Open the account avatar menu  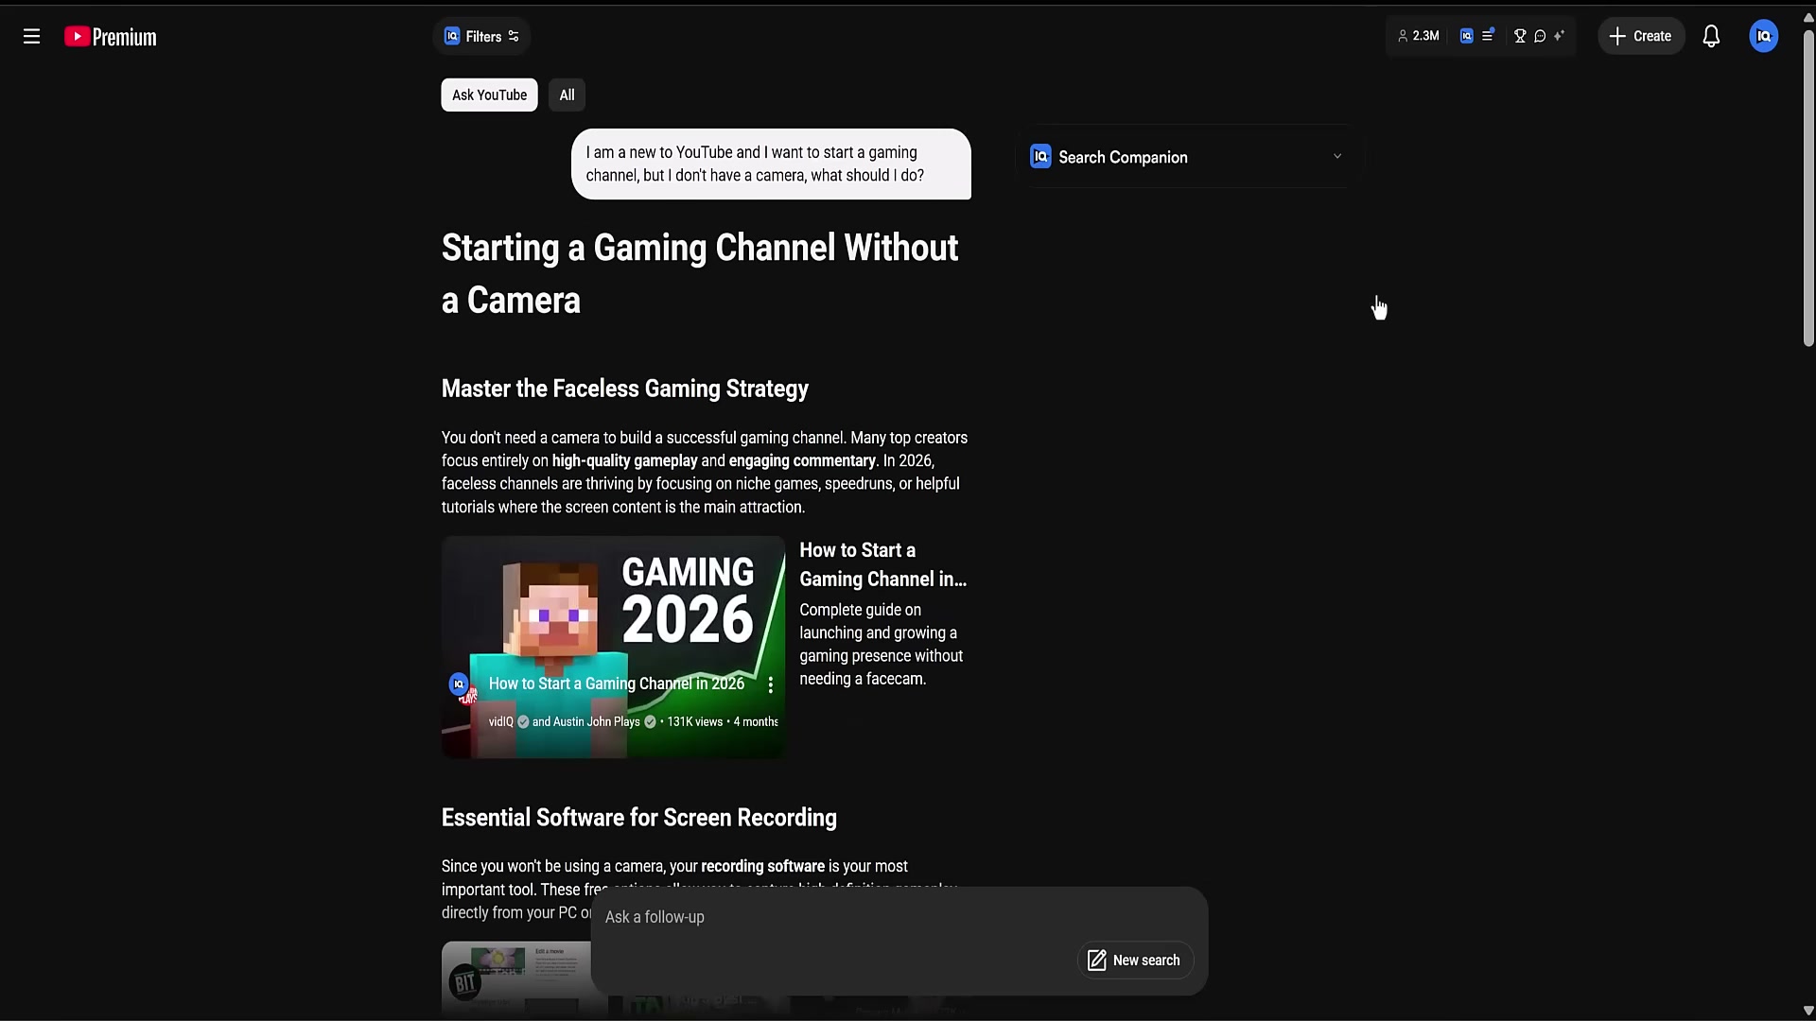tap(1763, 36)
